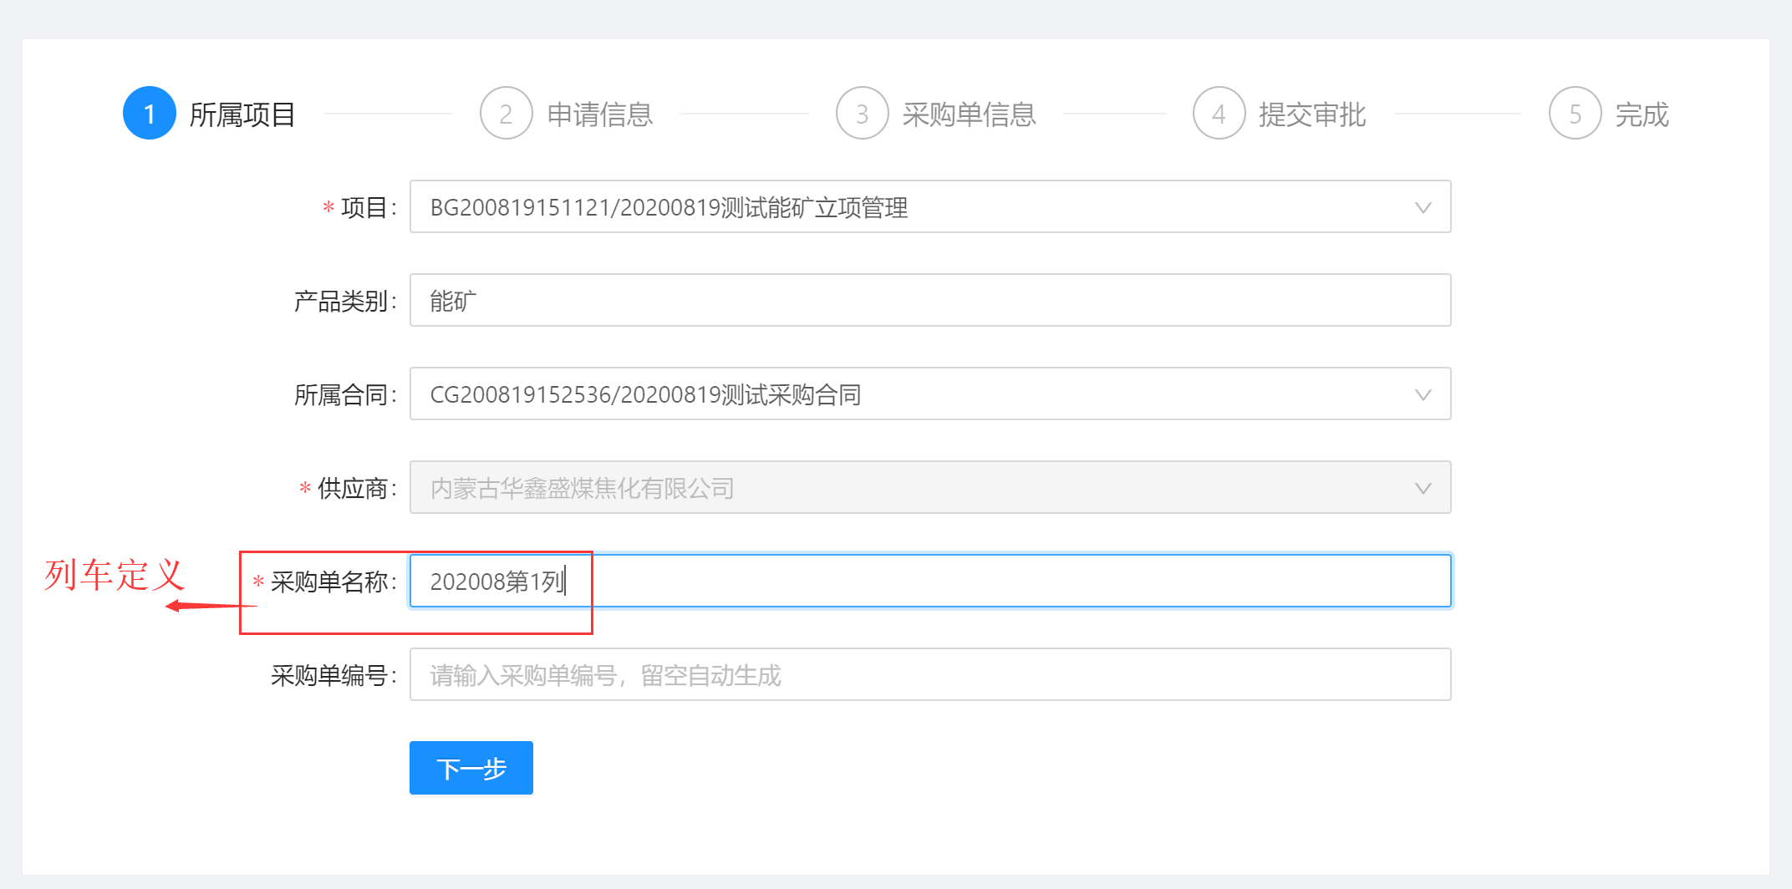Click into the 采购单编号 input field

pyautogui.click(x=930, y=674)
